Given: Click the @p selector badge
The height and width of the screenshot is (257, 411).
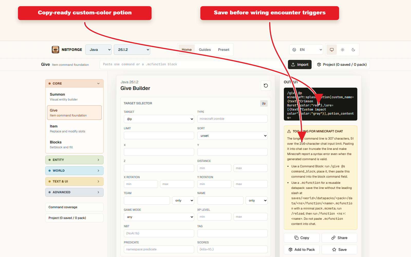Looking at the screenshot, I should (x=264, y=103).
